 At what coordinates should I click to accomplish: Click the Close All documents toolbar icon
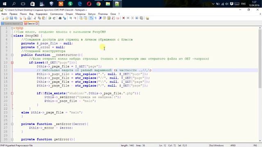[x=25, y=18]
